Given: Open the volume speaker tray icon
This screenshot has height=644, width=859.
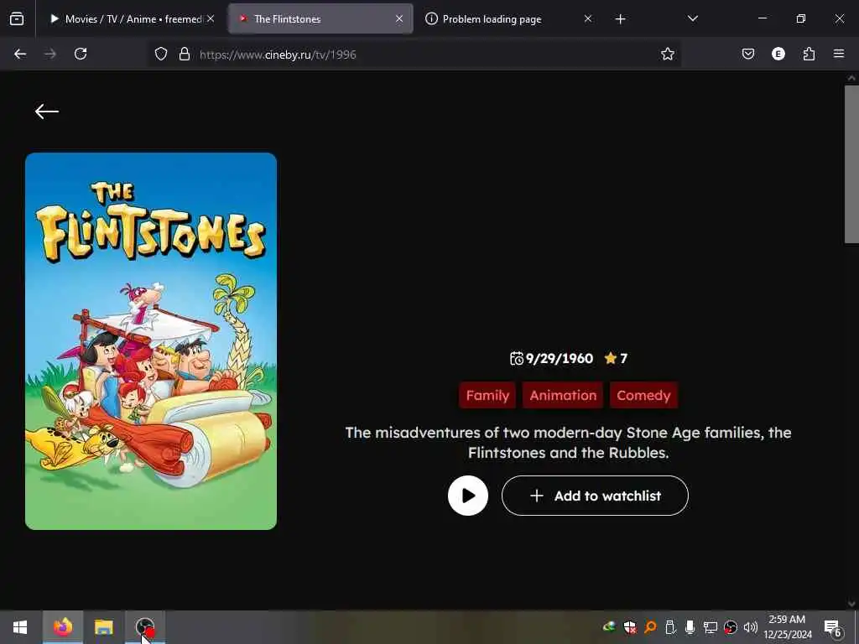Looking at the screenshot, I should tap(751, 627).
